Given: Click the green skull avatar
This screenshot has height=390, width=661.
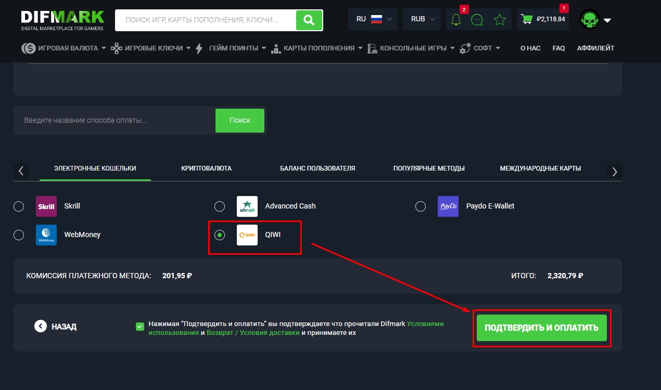Looking at the screenshot, I should pos(590,20).
